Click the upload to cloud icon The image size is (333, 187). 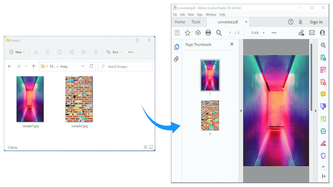[x=198, y=33]
